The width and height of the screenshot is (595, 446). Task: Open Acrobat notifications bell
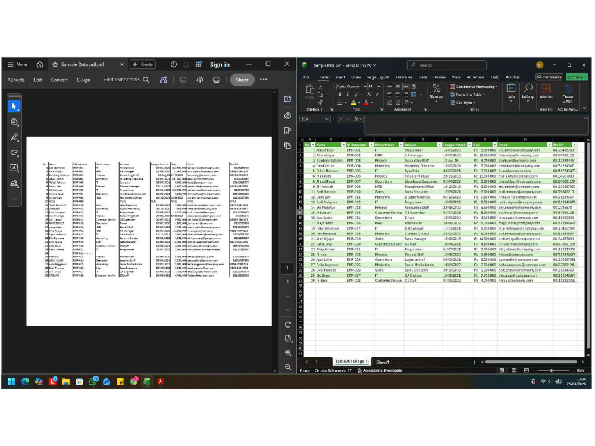[x=186, y=64]
